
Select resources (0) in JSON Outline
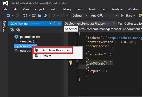[x=26, y=46]
